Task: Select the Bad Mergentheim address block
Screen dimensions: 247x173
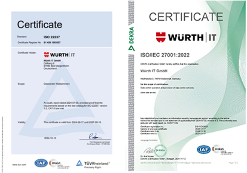Action: pos(56,65)
